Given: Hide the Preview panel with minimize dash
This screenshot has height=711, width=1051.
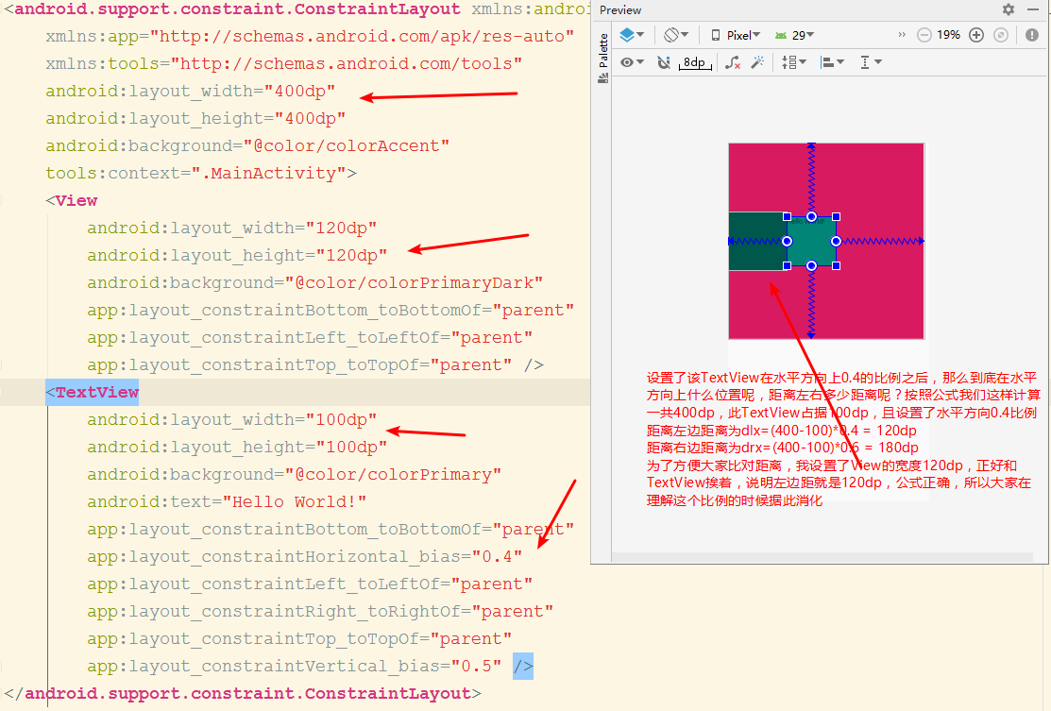Looking at the screenshot, I should click(x=1033, y=9).
